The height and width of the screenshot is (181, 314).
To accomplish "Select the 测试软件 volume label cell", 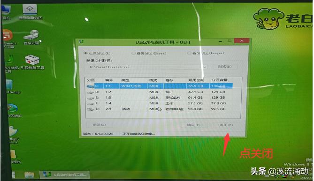I will click(x=173, y=97).
